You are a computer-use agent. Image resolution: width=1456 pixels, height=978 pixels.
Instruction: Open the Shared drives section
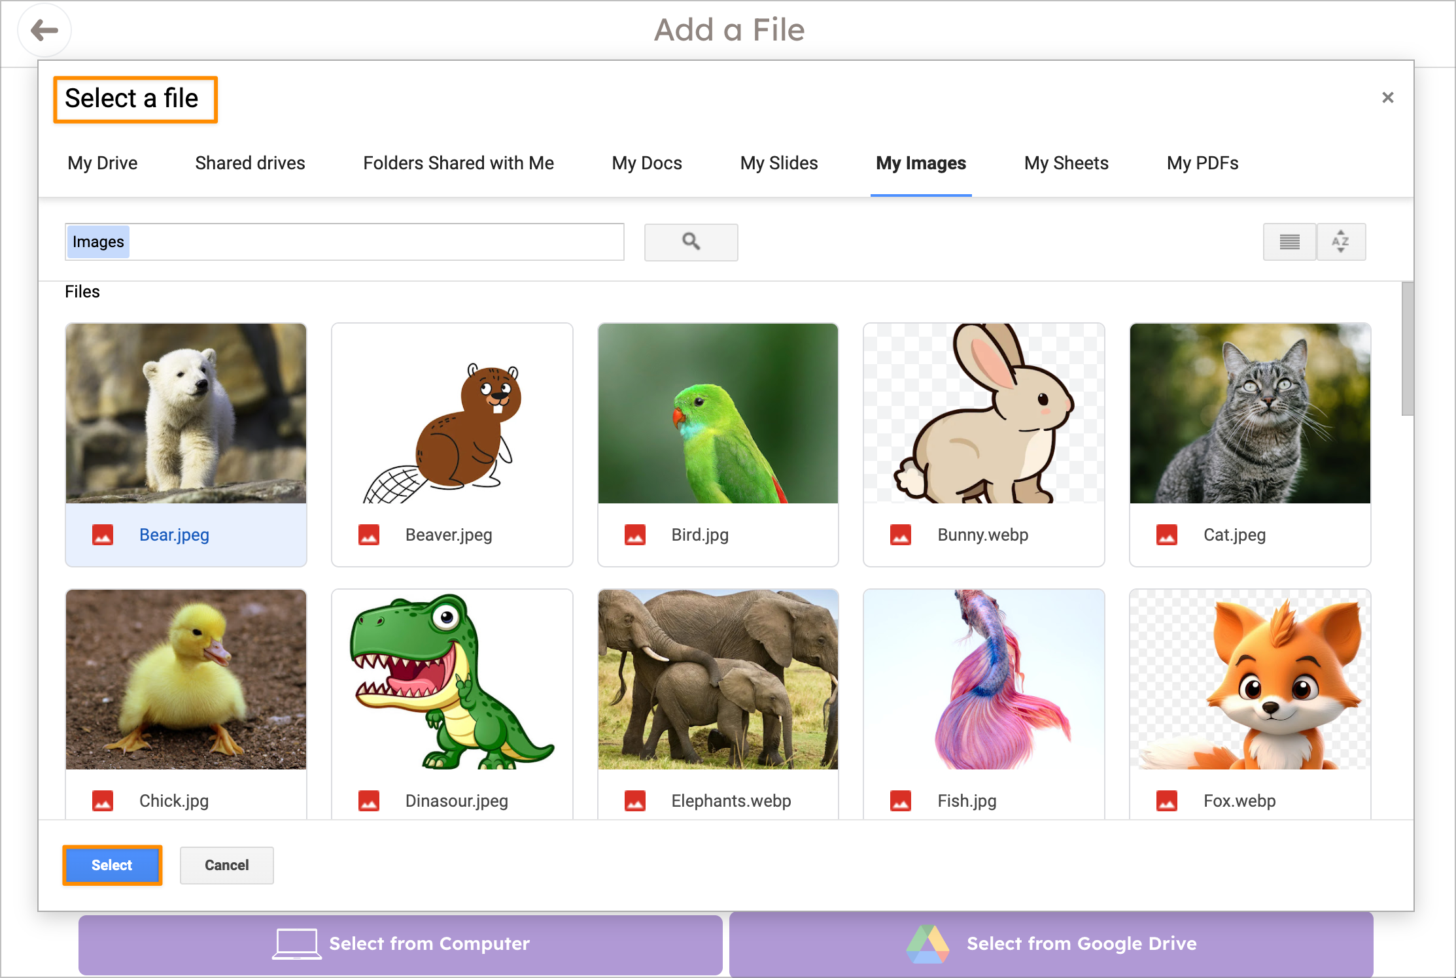[x=250, y=163]
